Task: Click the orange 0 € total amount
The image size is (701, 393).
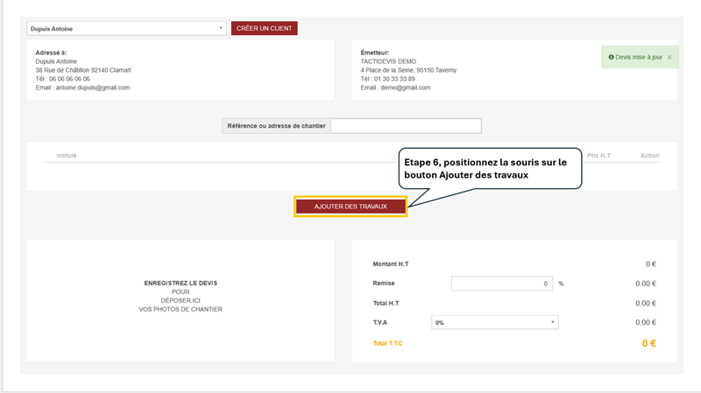Action: (649, 343)
